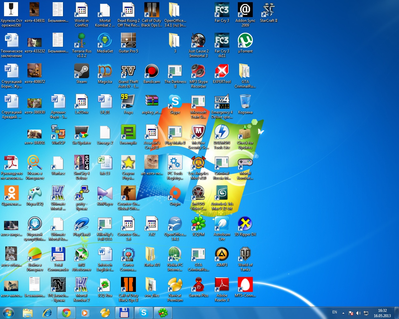
Task: Open the Skype desktop shortcut
Action: (175, 104)
